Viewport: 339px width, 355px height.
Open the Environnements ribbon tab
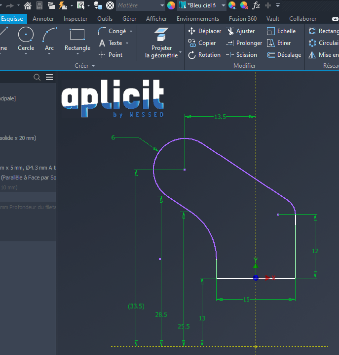pos(198,19)
